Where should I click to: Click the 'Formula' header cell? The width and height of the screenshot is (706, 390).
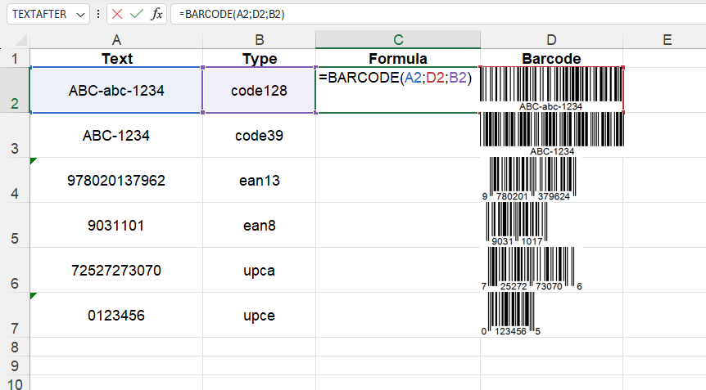click(398, 58)
